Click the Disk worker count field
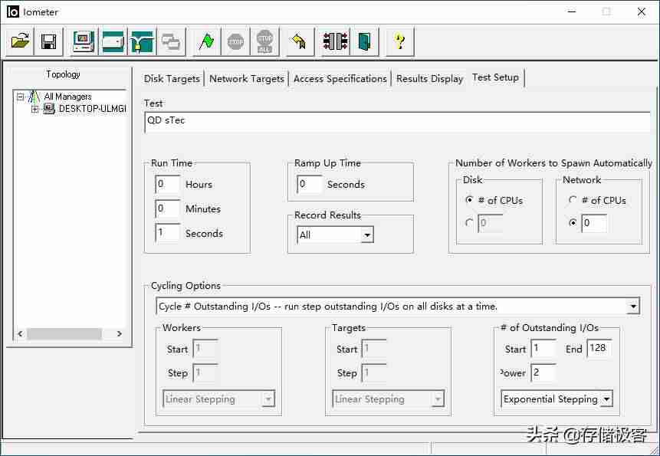 point(491,223)
